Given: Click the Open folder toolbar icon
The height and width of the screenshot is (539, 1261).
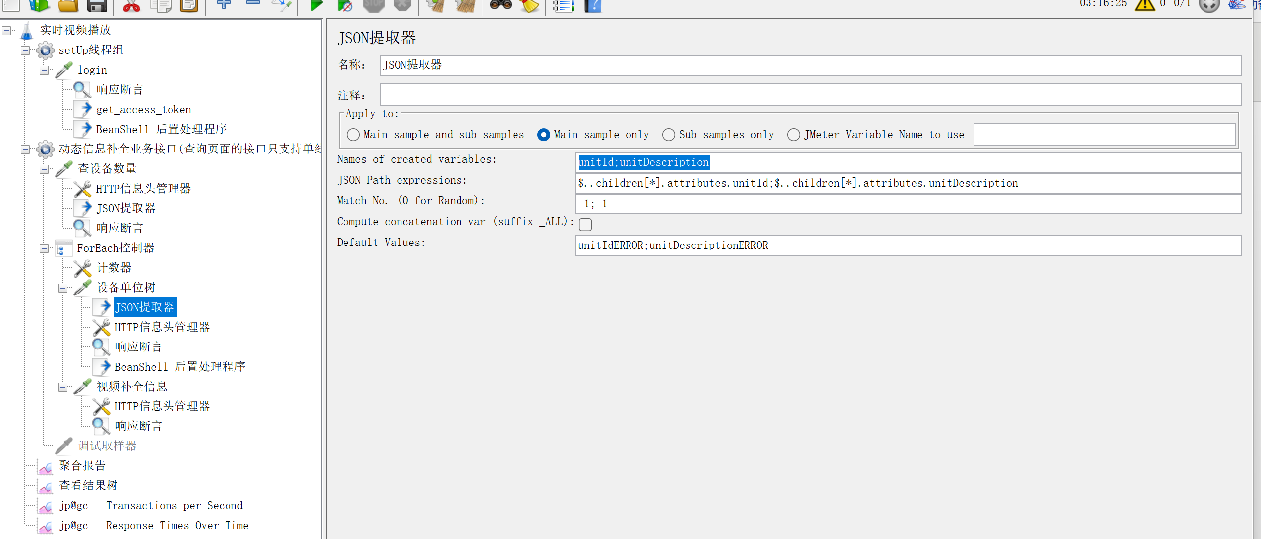Looking at the screenshot, I should pyautogui.click(x=68, y=5).
